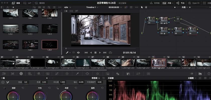Adjust the gallery thumbnail size slider
This screenshot has height=100, width=211.
[x=22, y=7]
